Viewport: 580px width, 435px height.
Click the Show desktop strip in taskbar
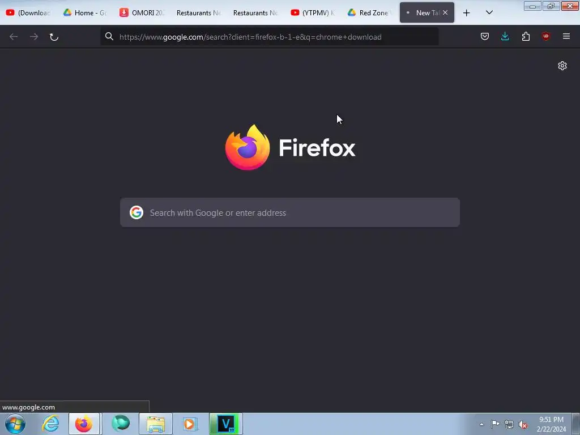tap(576, 424)
